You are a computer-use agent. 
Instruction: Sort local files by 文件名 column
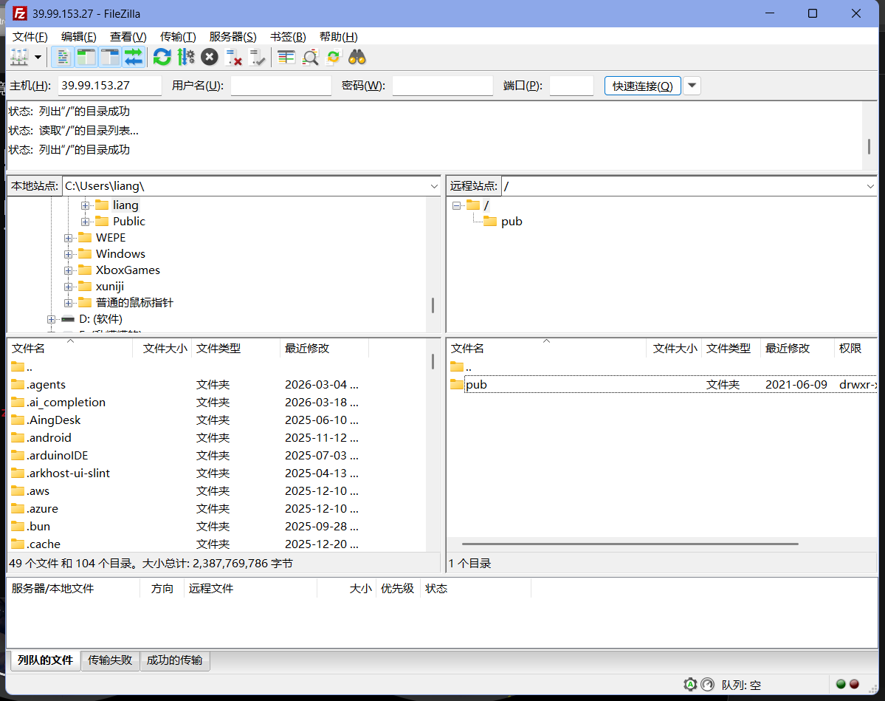(x=70, y=349)
